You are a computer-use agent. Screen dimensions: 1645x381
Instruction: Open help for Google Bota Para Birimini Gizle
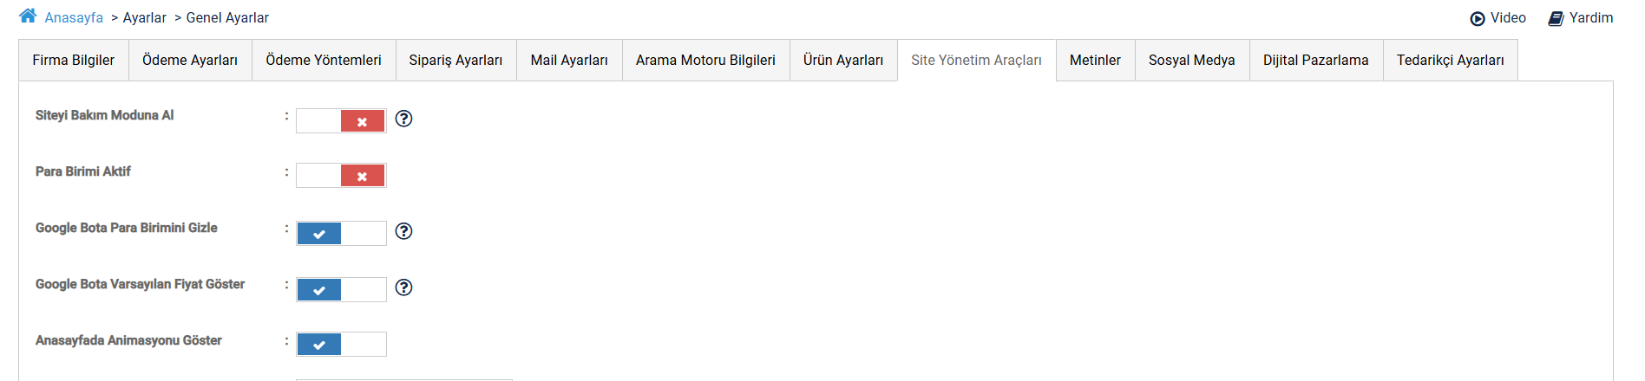tap(403, 231)
